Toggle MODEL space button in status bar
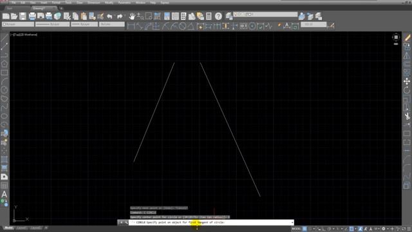412x232 pixels. tap(296, 229)
